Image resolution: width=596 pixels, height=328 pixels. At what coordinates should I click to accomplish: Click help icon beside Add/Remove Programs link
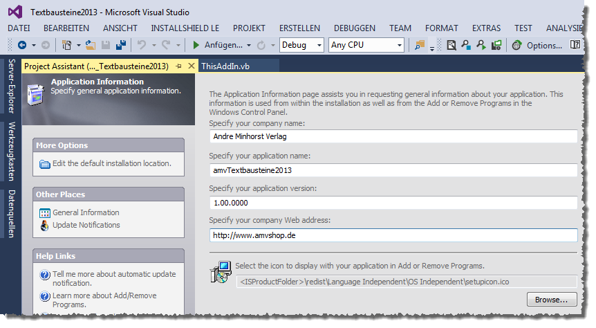pos(45,296)
